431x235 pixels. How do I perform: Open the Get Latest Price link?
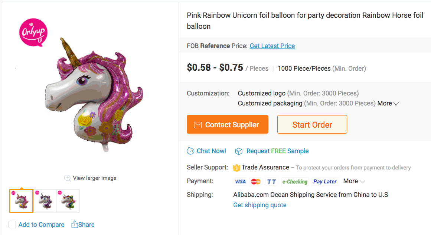(272, 46)
